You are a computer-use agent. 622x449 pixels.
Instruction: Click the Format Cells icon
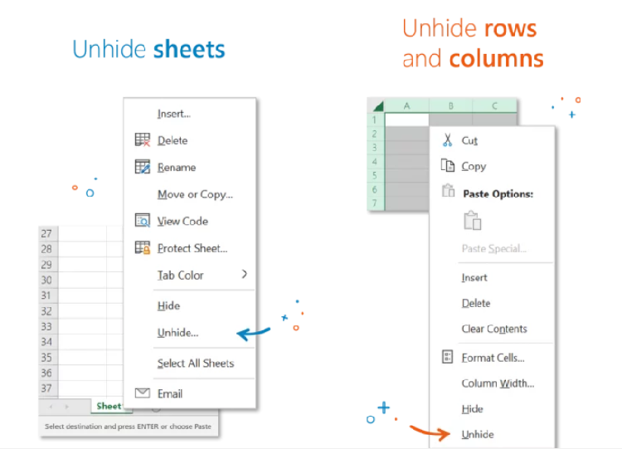point(448,357)
